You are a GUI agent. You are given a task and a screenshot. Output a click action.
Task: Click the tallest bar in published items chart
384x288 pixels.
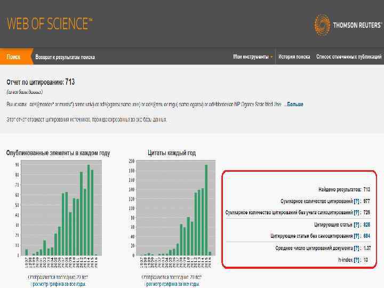[89, 210]
